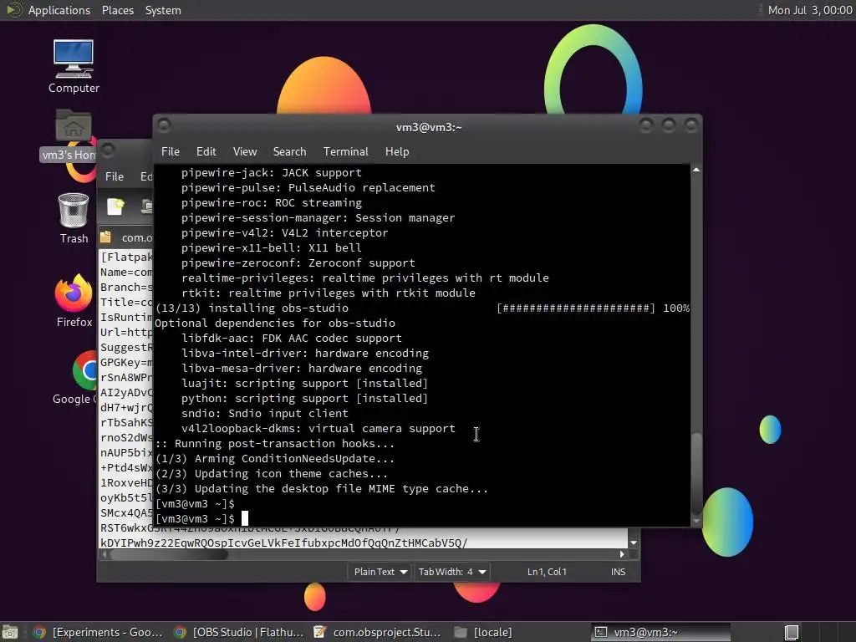The width and height of the screenshot is (856, 642).
Task: Open the File menu of the text editor window
Action: (x=114, y=177)
